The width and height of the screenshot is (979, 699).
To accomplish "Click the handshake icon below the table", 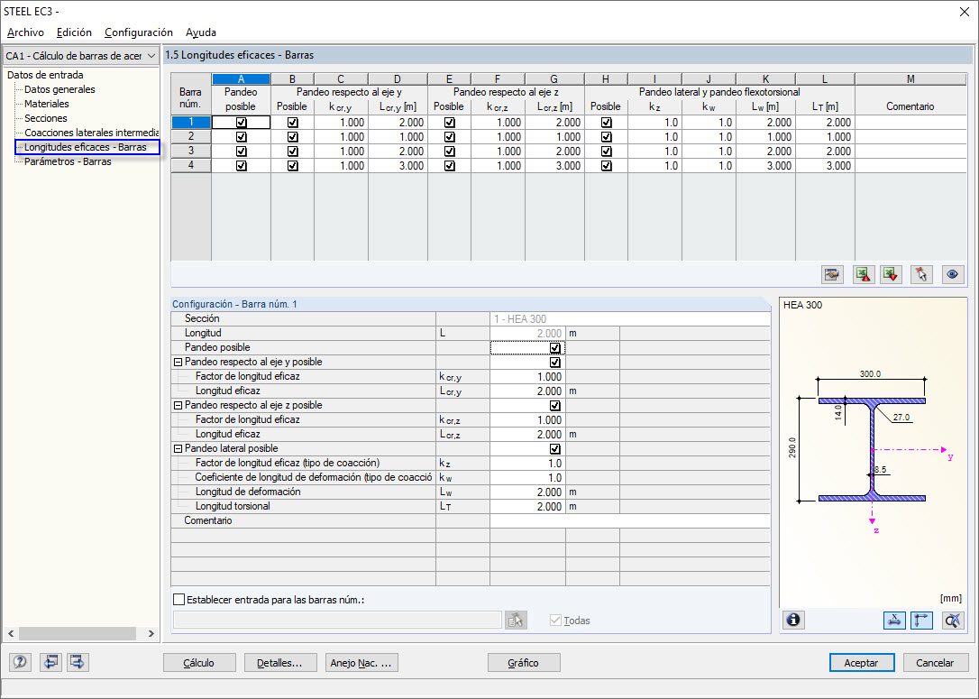I will (x=832, y=274).
